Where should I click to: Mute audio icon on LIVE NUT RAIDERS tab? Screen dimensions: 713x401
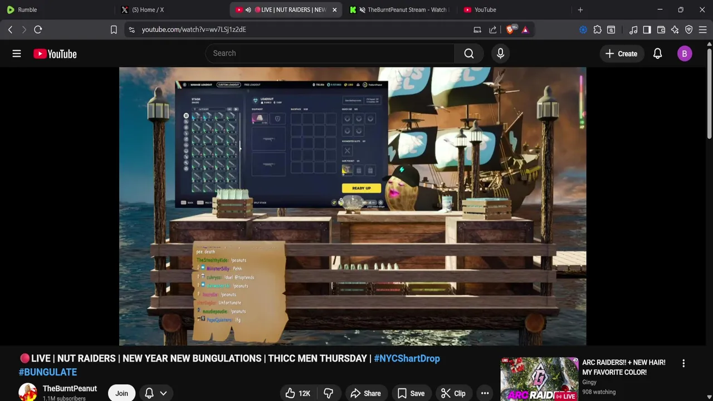(x=248, y=9)
